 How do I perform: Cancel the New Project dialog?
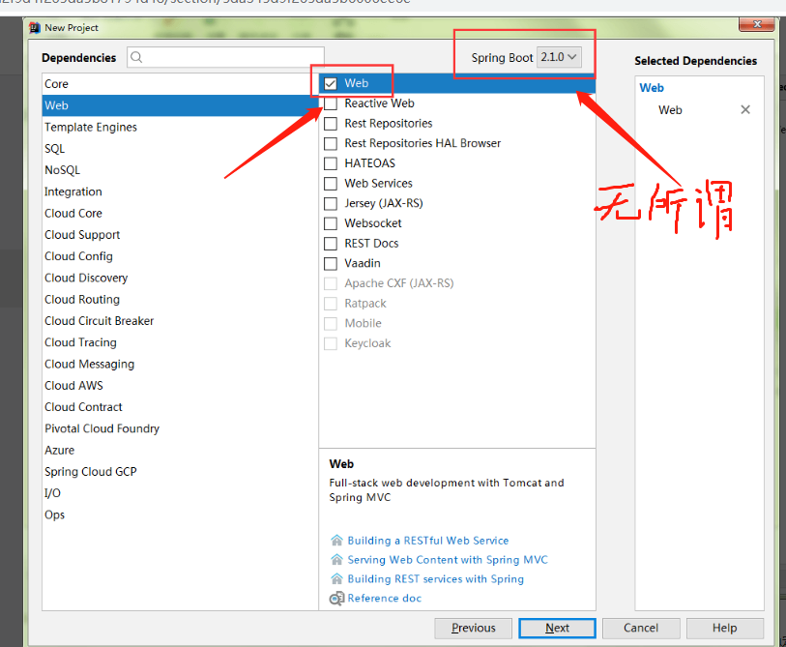tap(641, 628)
